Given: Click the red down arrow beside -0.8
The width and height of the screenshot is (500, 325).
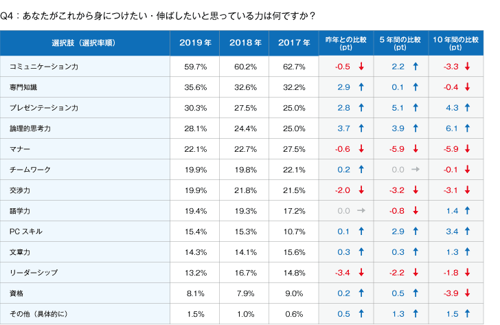Looking at the screenshot, I should (416, 211).
